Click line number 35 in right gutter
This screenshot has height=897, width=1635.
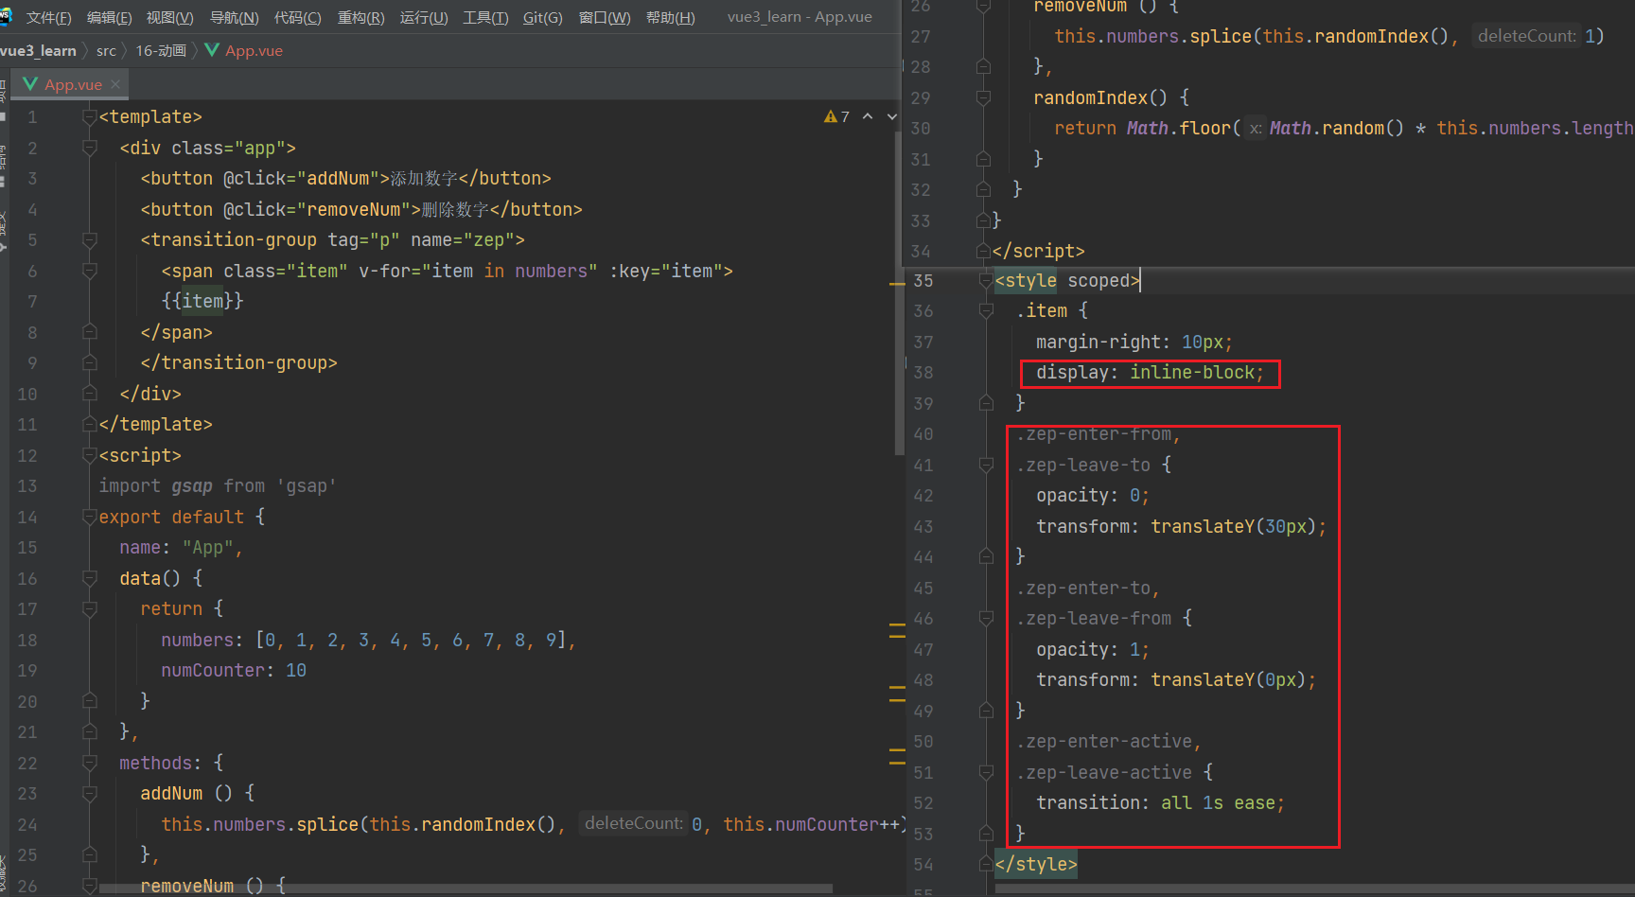(923, 280)
